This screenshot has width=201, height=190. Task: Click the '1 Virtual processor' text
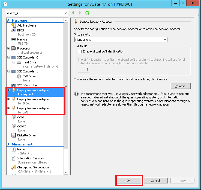coord(30,52)
